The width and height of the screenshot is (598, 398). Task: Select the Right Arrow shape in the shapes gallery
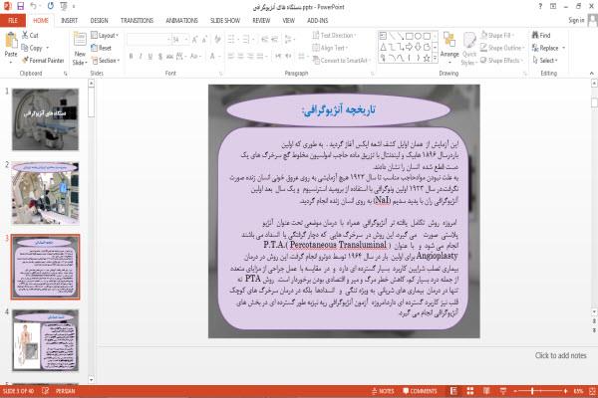pos(410,47)
